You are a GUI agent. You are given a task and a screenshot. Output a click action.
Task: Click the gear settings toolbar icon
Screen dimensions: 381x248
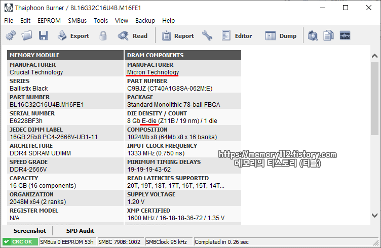pyautogui.click(x=11, y=35)
